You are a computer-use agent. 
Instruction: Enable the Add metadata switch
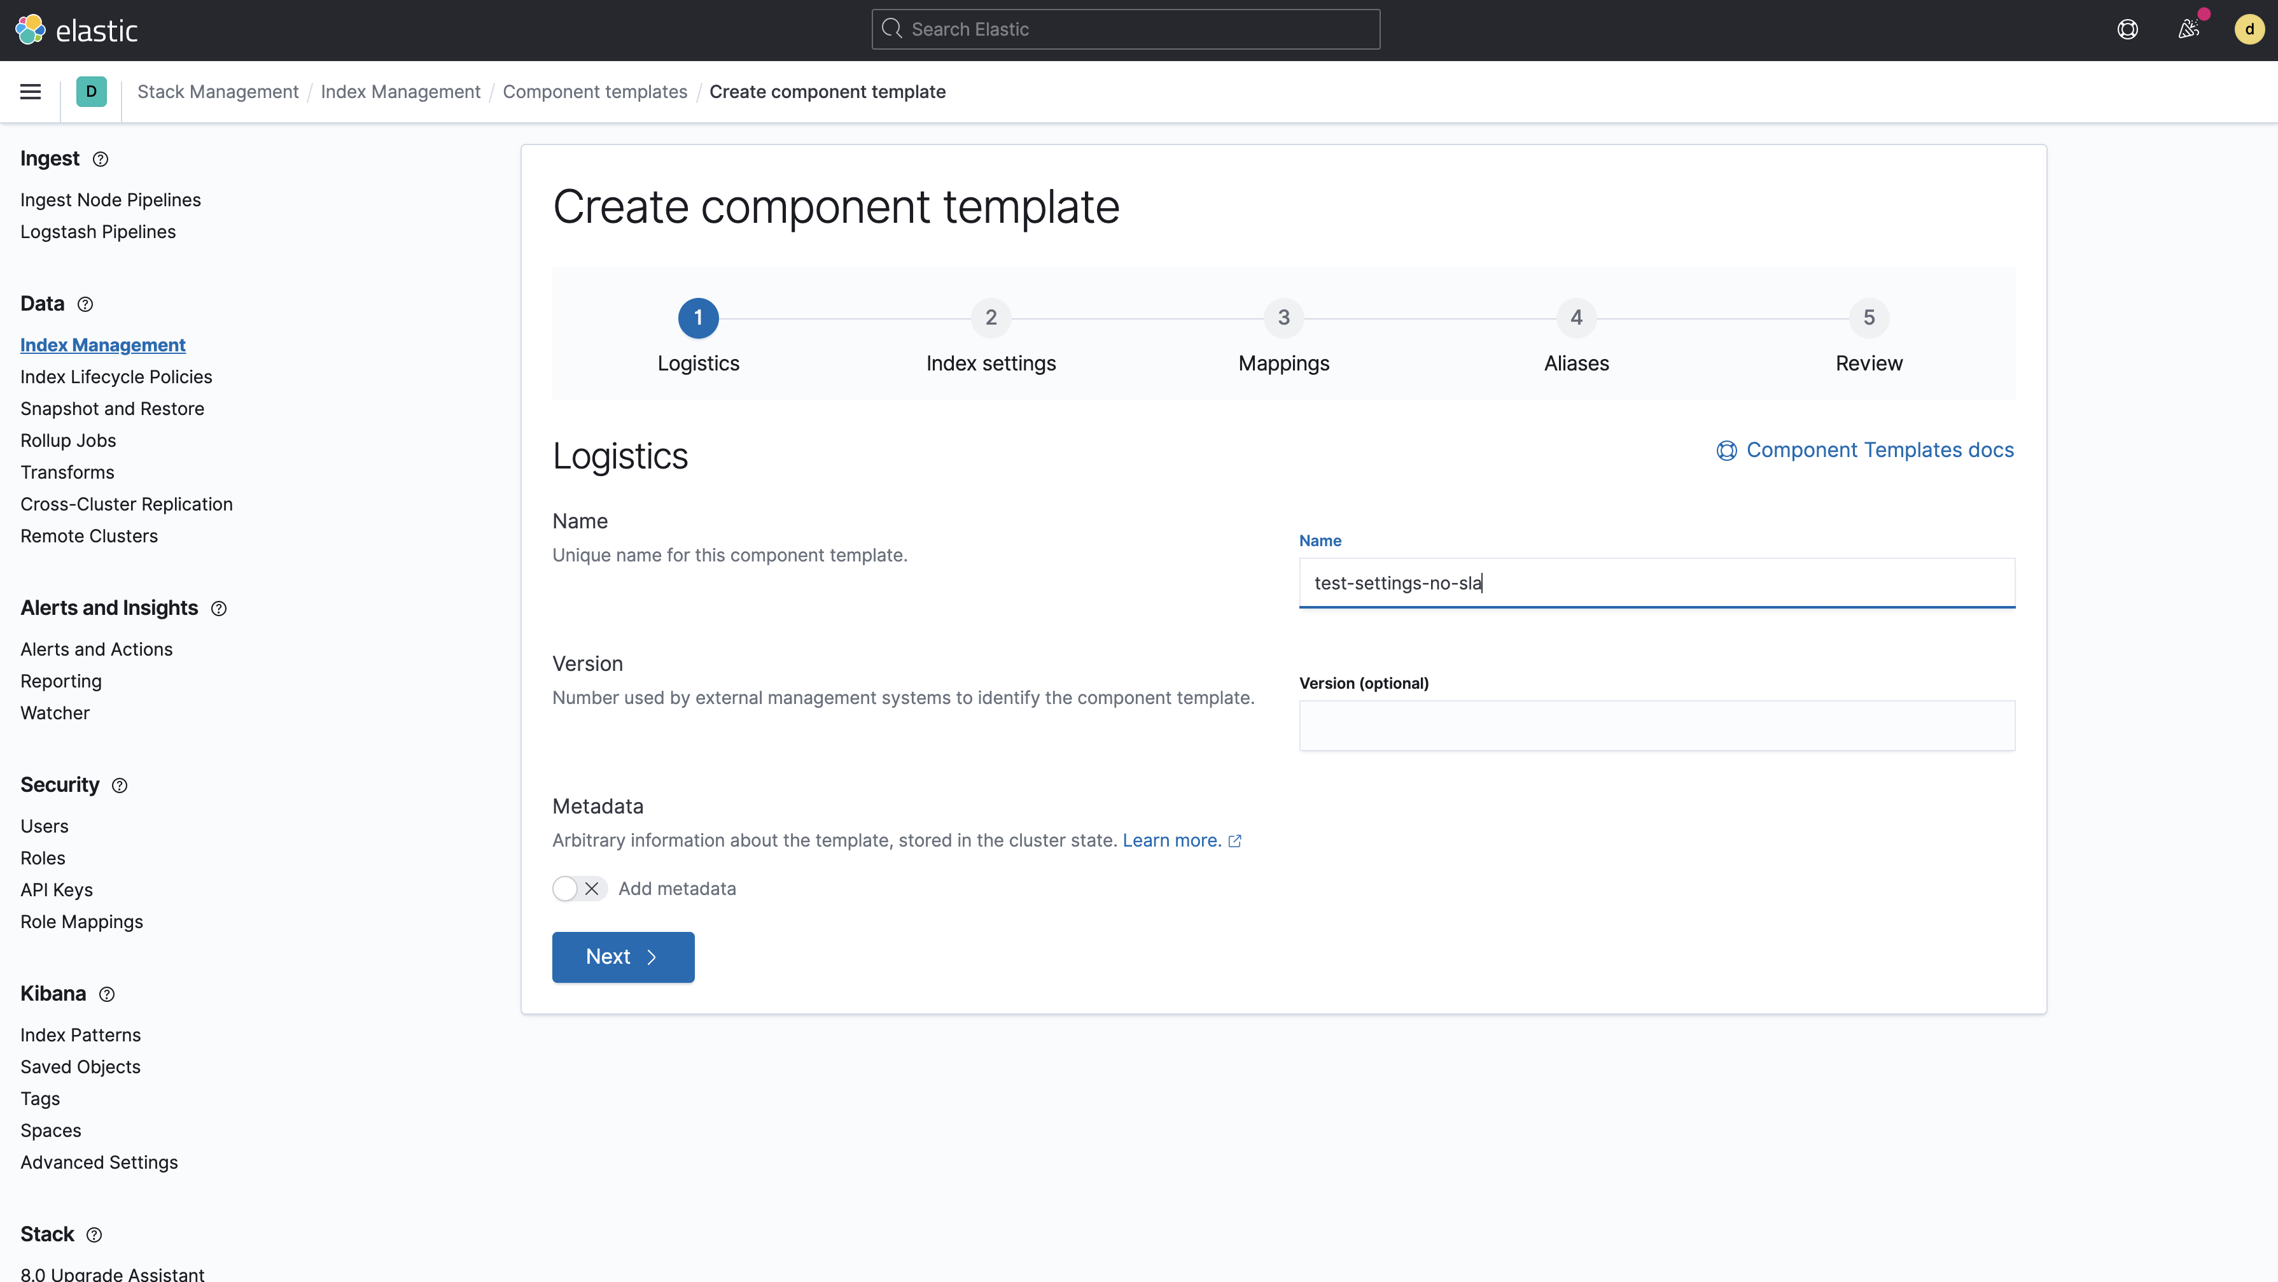point(579,888)
